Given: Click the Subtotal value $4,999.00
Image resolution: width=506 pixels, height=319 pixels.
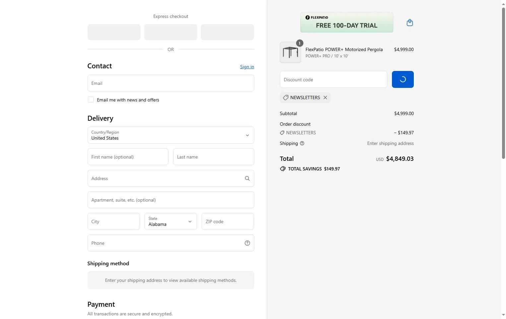Looking at the screenshot, I should pyautogui.click(x=404, y=113).
